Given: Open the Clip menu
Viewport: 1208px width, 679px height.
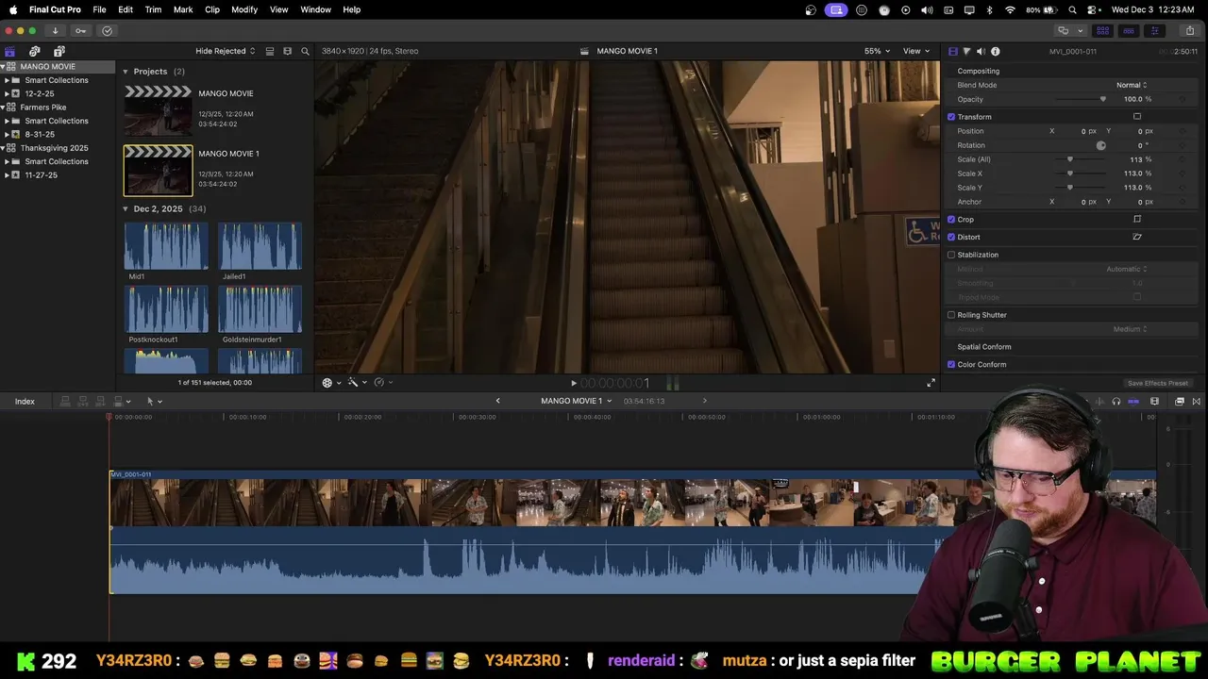Looking at the screenshot, I should coord(212,9).
